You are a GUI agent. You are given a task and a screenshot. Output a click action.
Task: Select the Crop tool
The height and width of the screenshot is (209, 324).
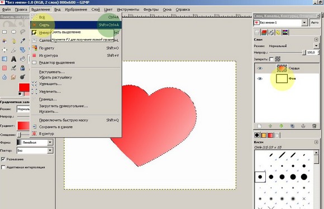point(13,50)
